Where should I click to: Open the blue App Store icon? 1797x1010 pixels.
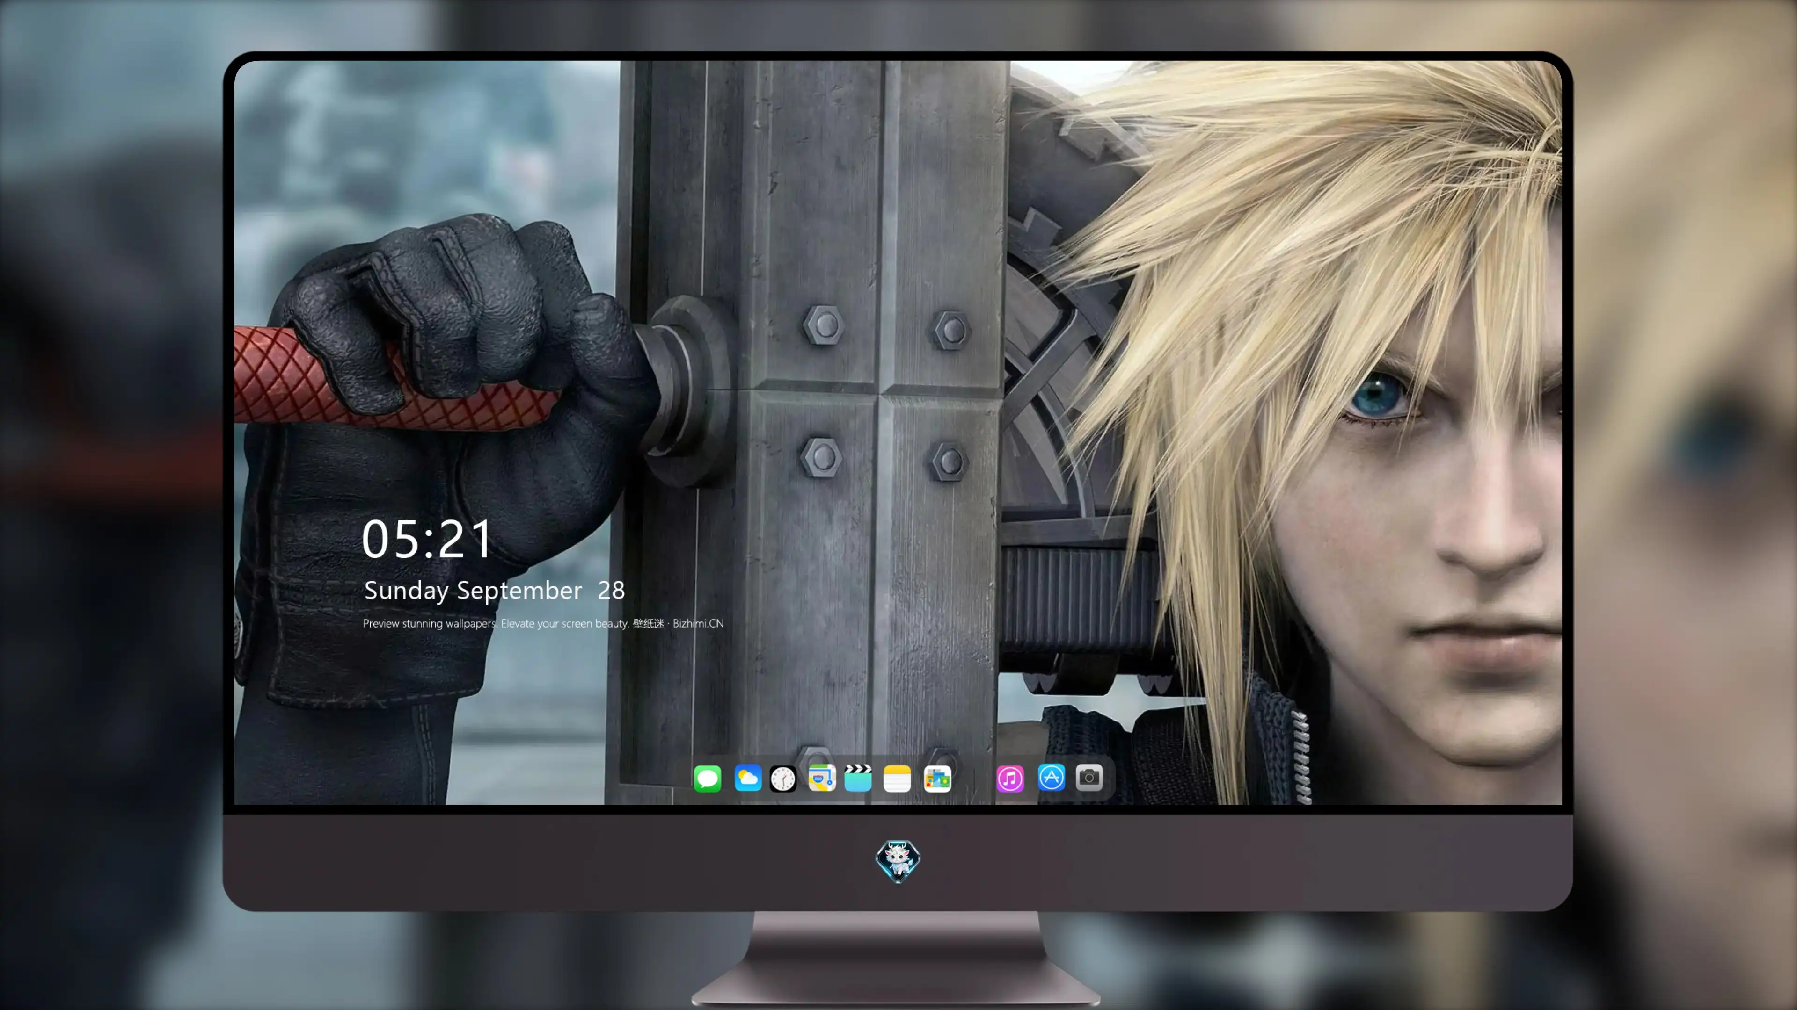point(1051,777)
